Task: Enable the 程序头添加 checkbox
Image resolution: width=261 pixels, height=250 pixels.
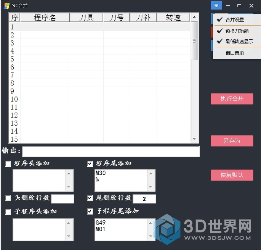Action: [8, 164]
